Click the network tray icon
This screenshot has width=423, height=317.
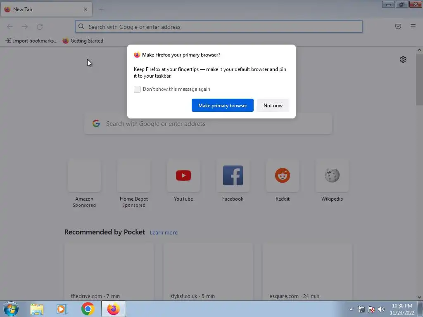click(361, 310)
